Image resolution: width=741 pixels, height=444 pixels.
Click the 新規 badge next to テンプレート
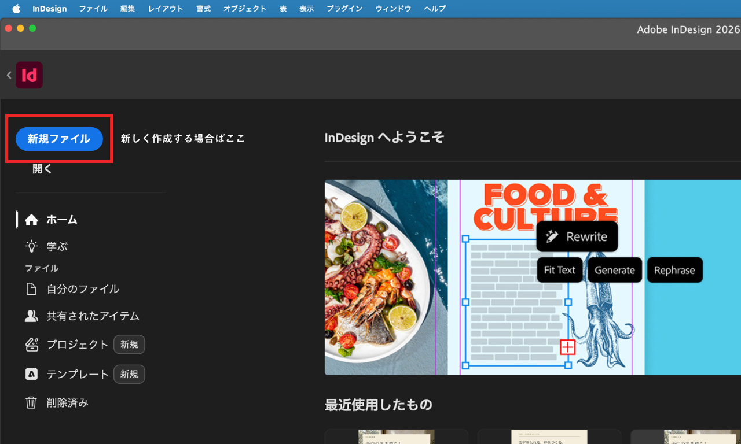tap(129, 374)
